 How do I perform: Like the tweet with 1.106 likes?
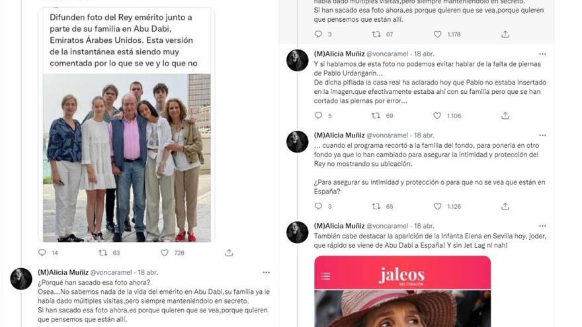pyautogui.click(x=437, y=116)
